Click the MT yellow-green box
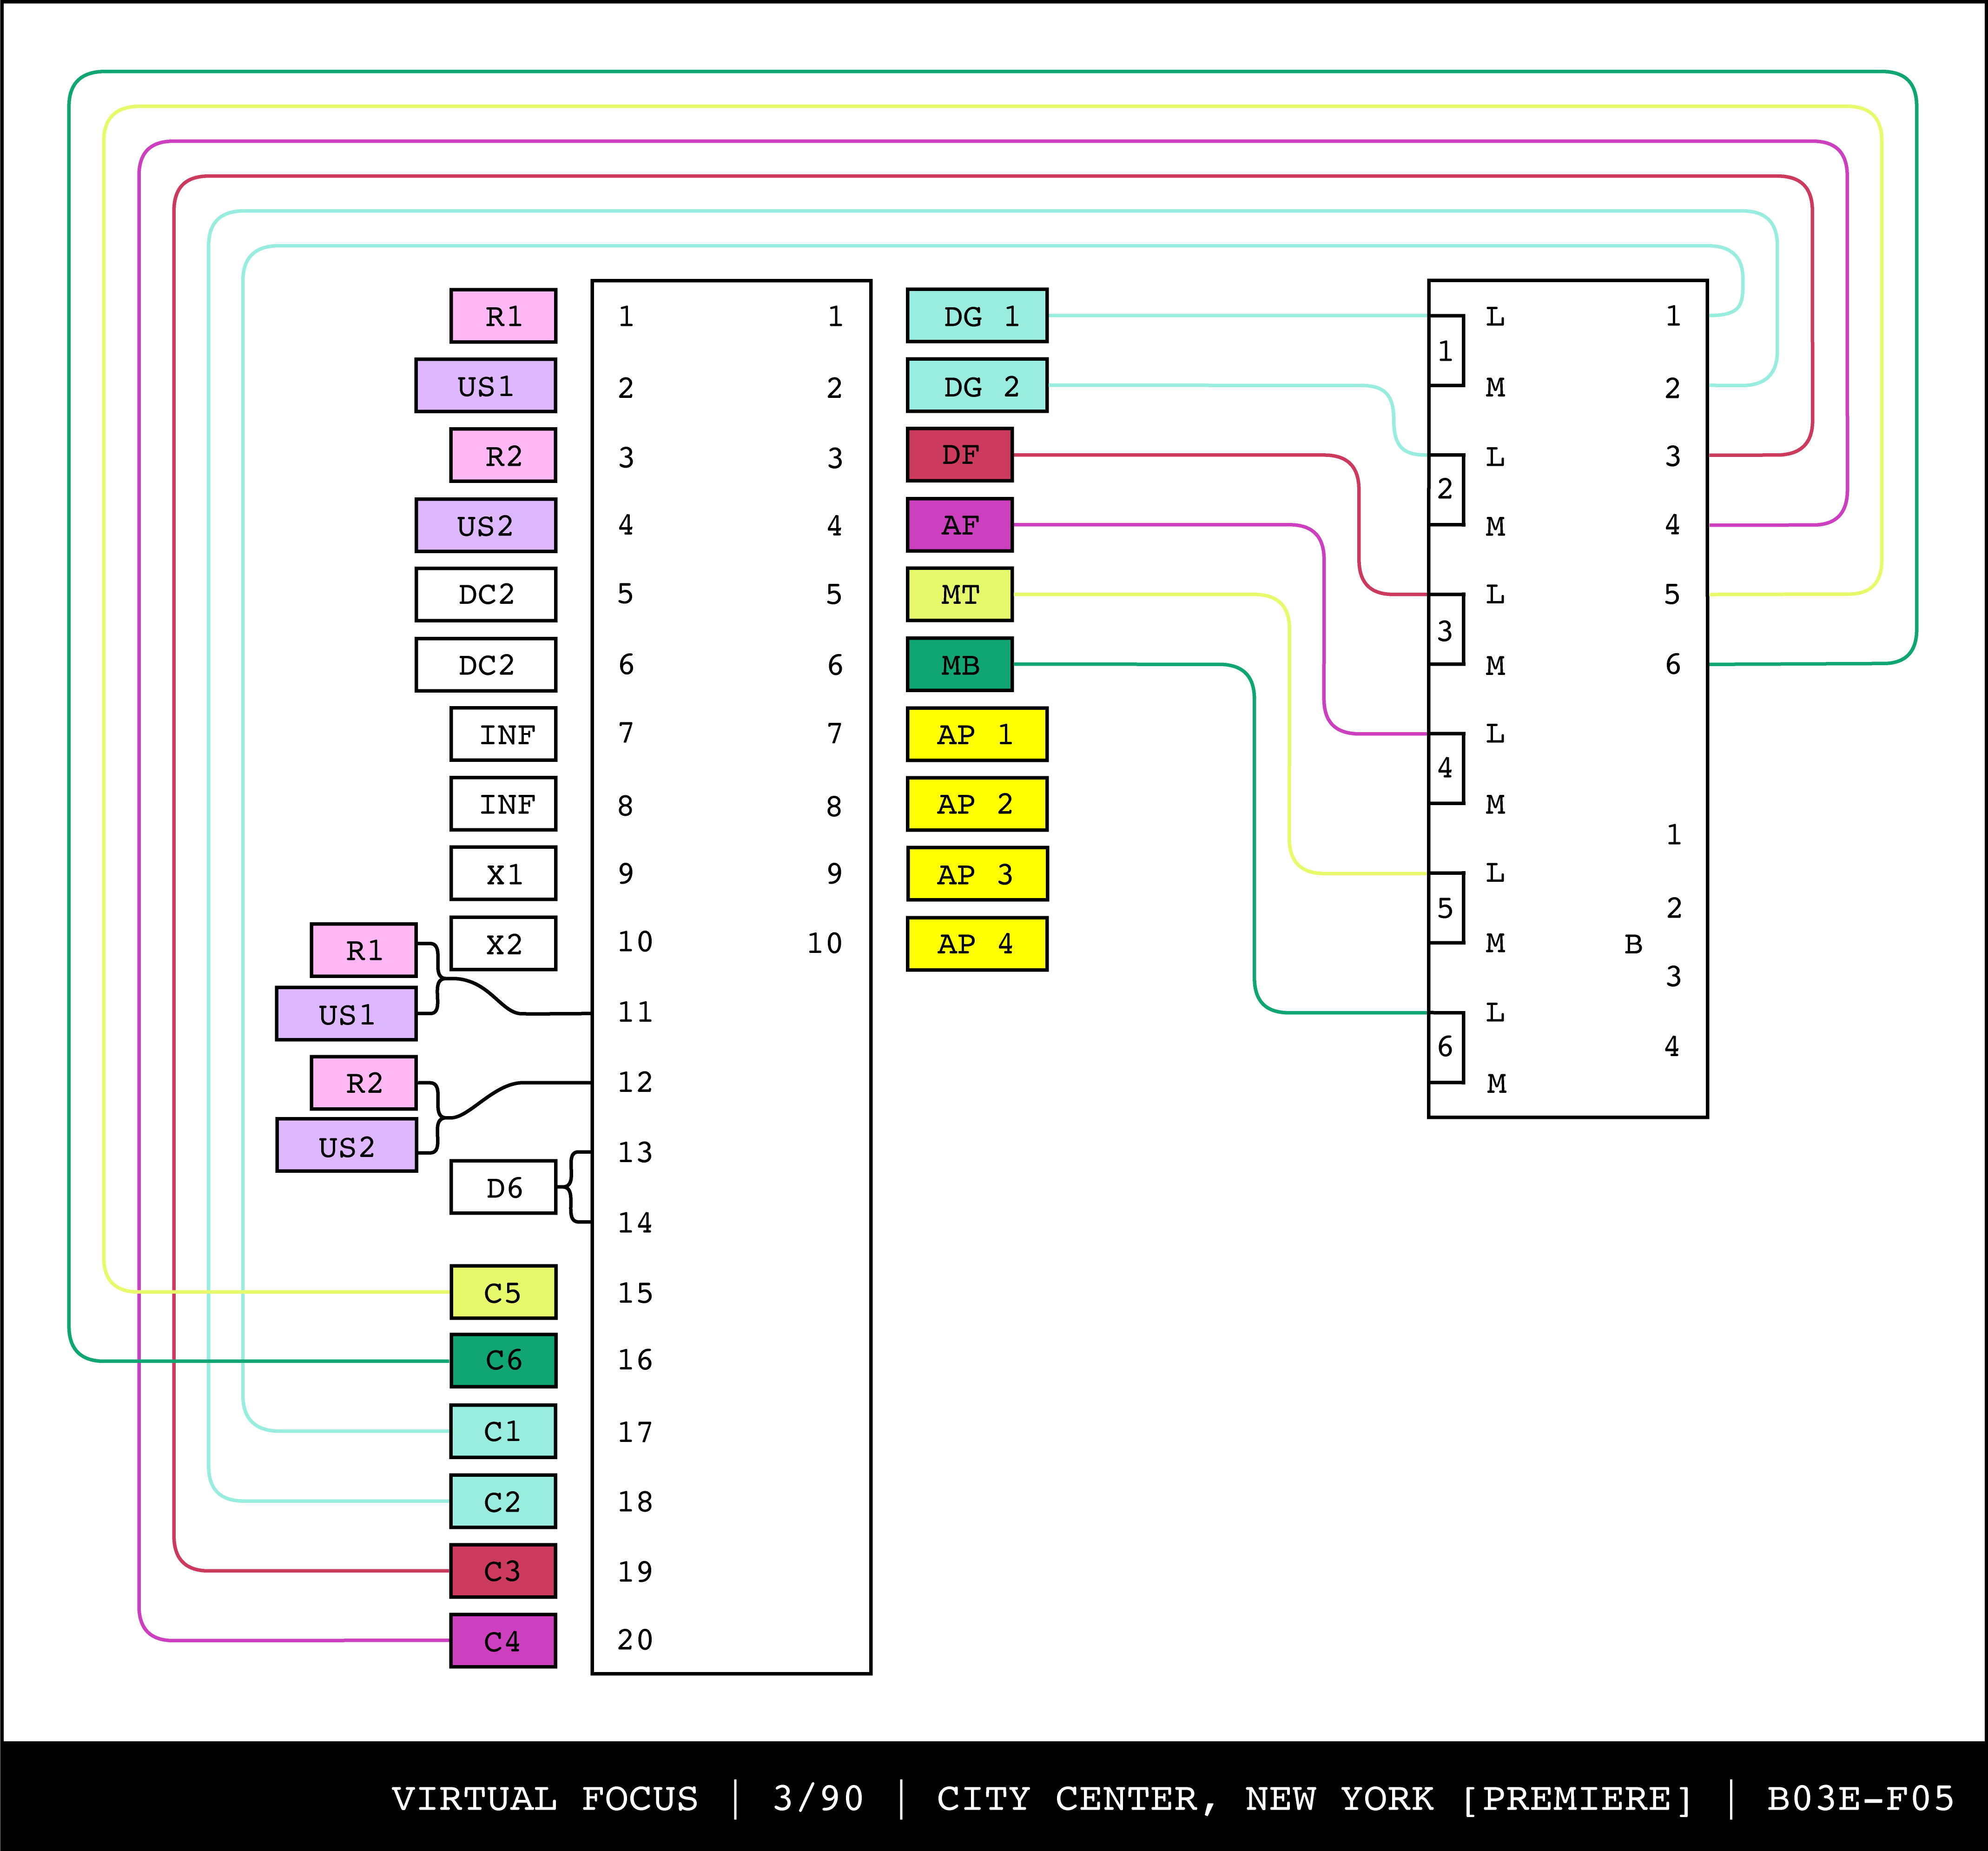The width and height of the screenshot is (1988, 1851). click(959, 595)
